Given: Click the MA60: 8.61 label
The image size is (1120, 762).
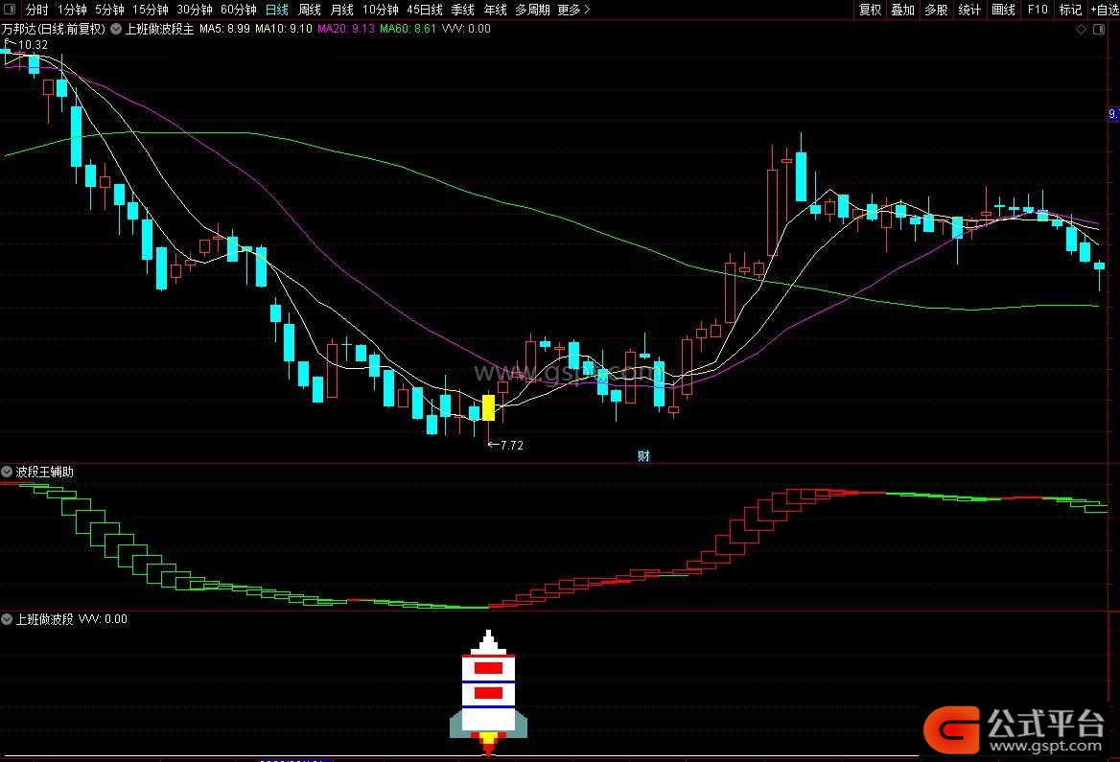Looking at the screenshot, I should (408, 29).
